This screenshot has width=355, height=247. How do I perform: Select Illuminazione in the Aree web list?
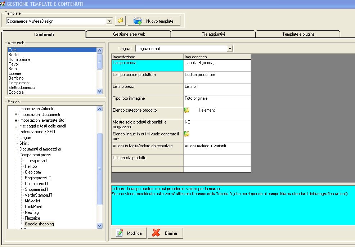(52, 59)
